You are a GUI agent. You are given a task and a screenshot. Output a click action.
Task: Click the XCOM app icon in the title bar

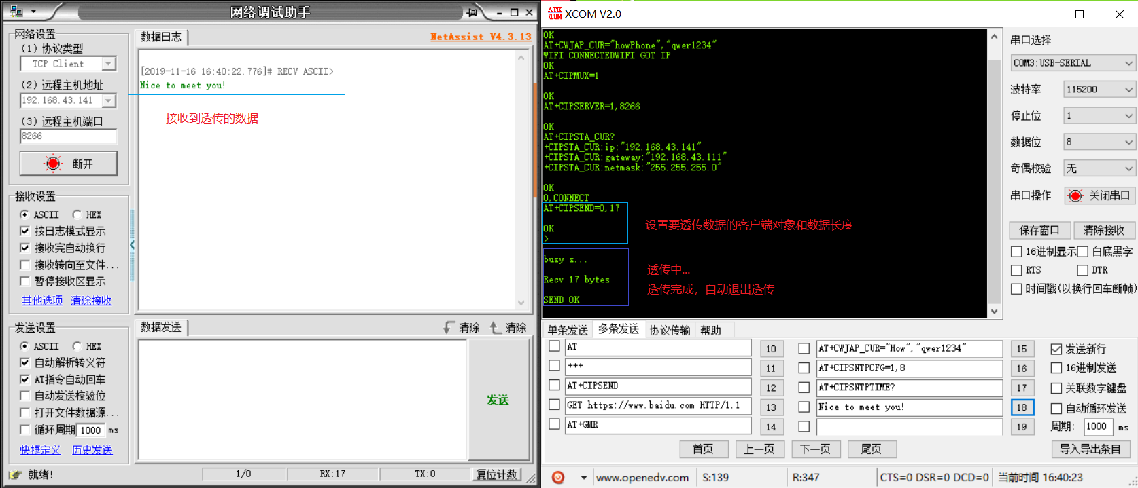coord(555,14)
